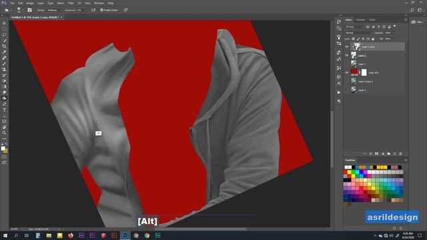427x240 pixels.
Task: Open the Filter menu
Action: (x=71, y=3)
